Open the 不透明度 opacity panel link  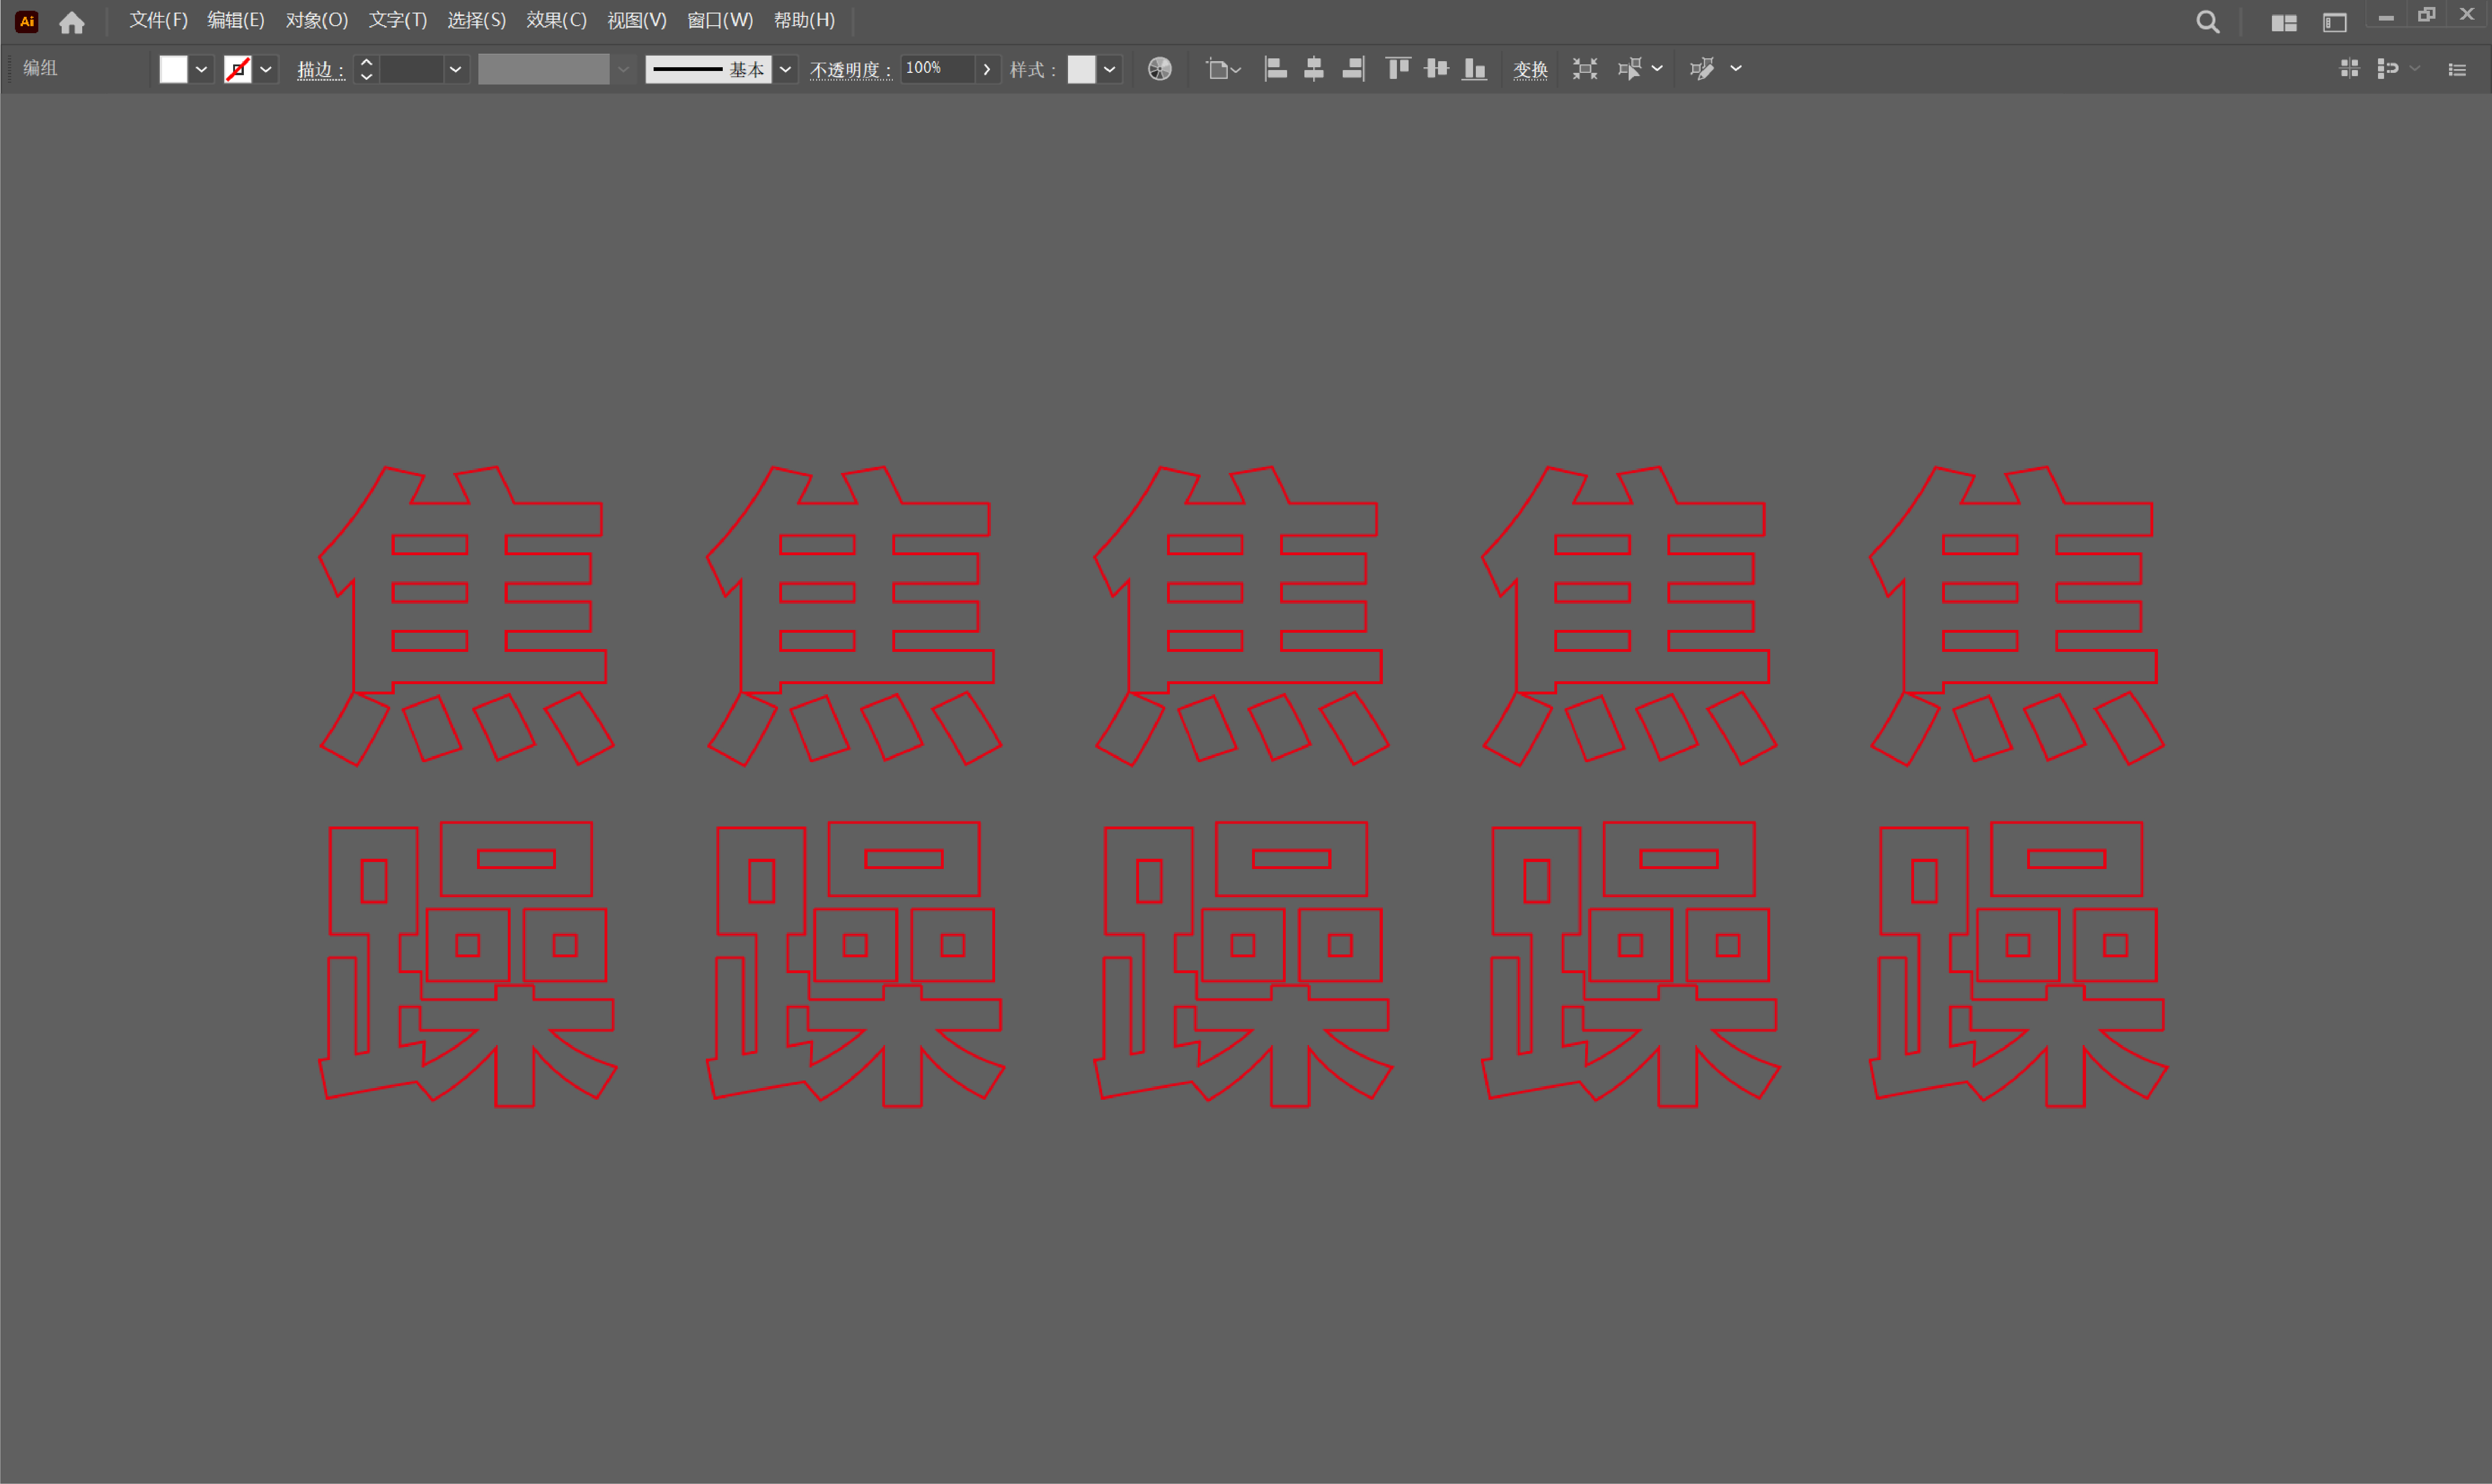click(850, 70)
